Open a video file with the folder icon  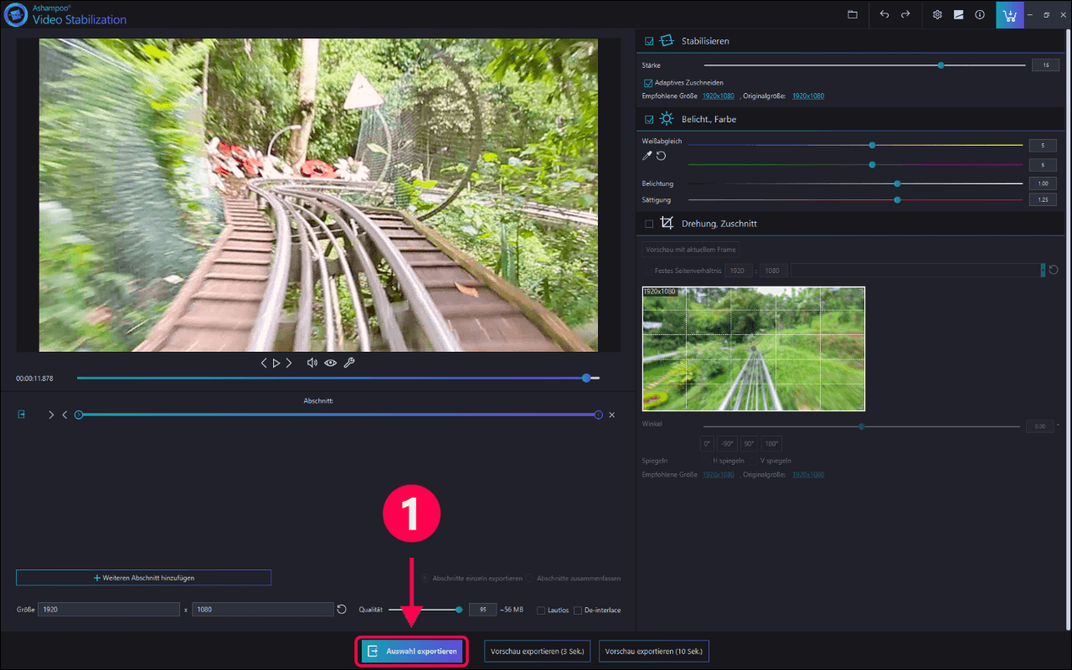(853, 15)
